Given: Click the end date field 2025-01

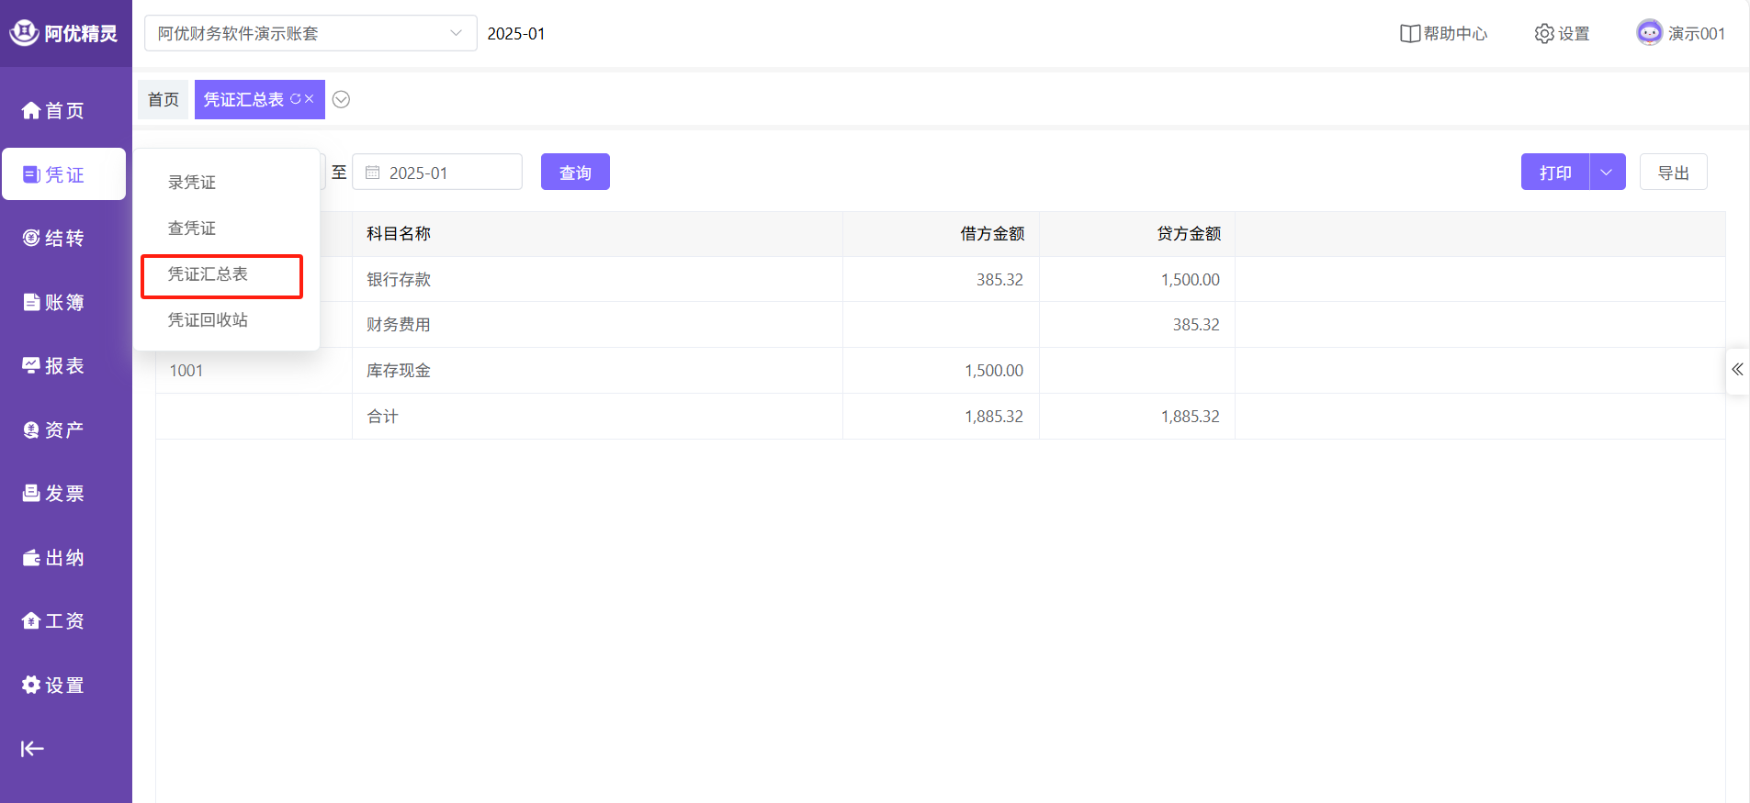Looking at the screenshot, I should pos(437,173).
